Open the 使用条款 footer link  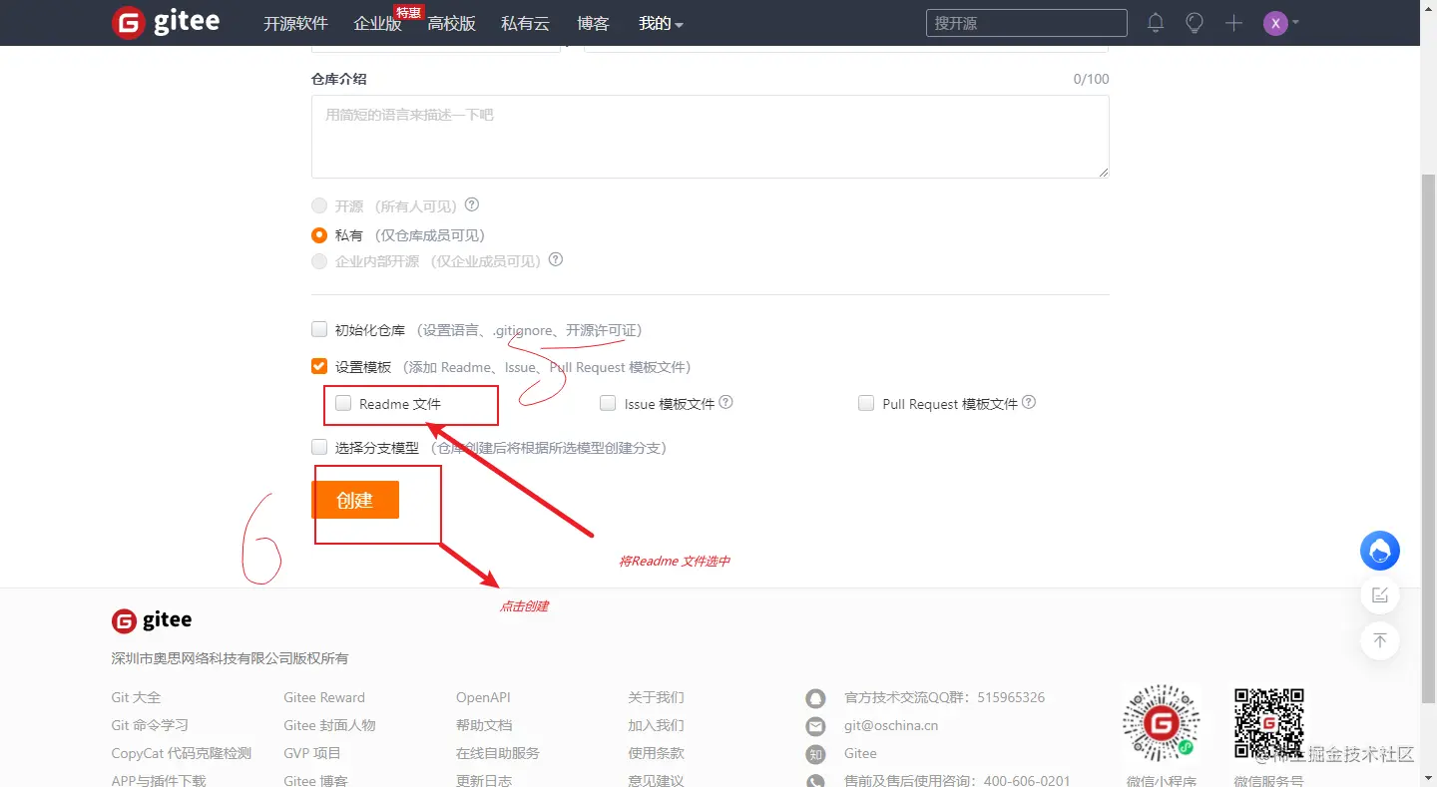tap(656, 753)
